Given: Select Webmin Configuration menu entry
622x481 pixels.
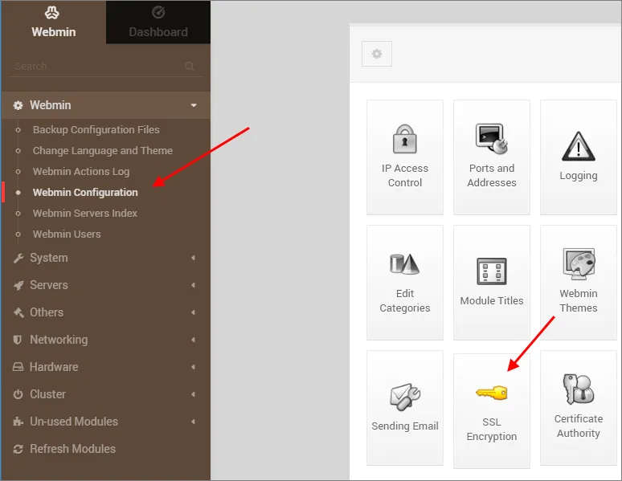Looking at the screenshot, I should (85, 193).
